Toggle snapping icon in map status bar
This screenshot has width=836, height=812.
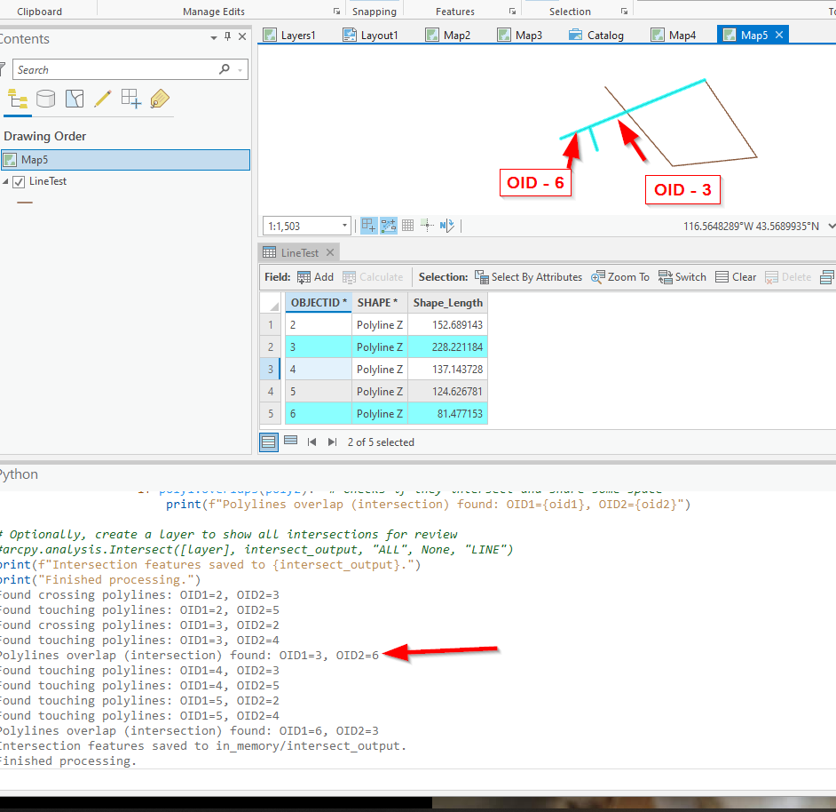(368, 226)
